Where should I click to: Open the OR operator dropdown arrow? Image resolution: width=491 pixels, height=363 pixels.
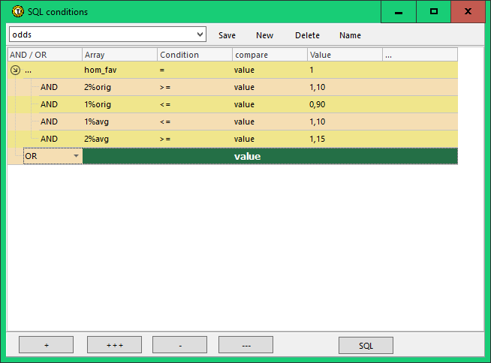click(75, 156)
